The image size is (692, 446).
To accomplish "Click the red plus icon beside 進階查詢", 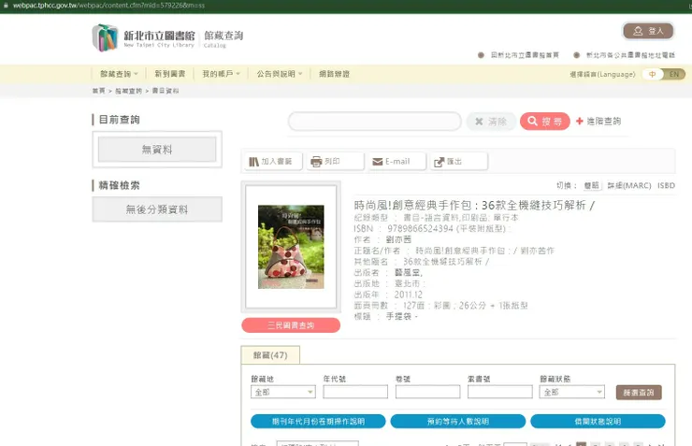I will pyautogui.click(x=580, y=121).
